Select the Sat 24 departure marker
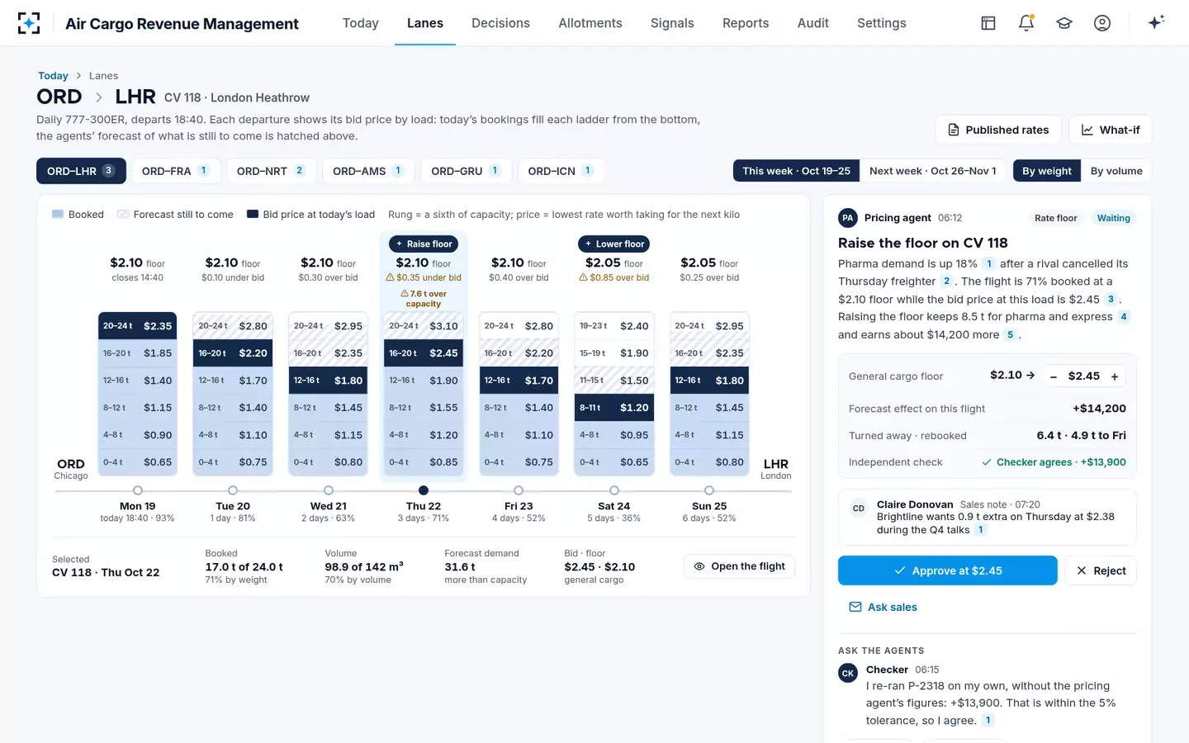This screenshot has height=743, width=1189. [x=614, y=490]
